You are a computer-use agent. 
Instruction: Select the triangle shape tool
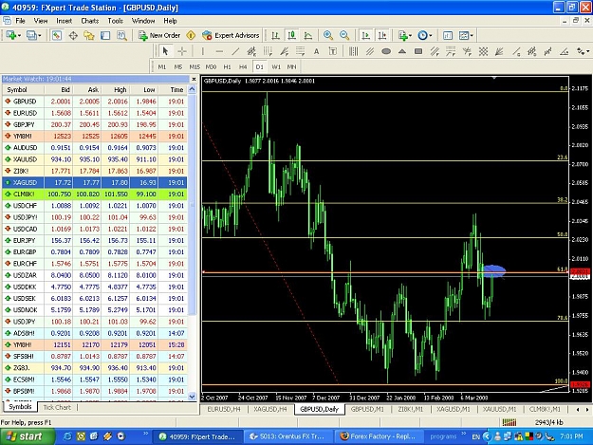[x=402, y=51]
